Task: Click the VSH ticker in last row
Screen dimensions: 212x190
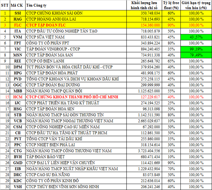Action: (18, 187)
